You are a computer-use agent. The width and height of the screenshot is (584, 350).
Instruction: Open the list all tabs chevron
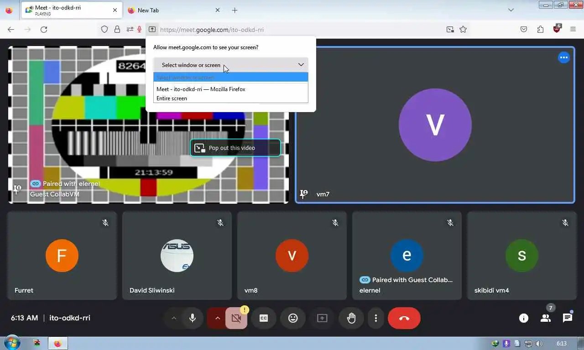[x=511, y=10]
